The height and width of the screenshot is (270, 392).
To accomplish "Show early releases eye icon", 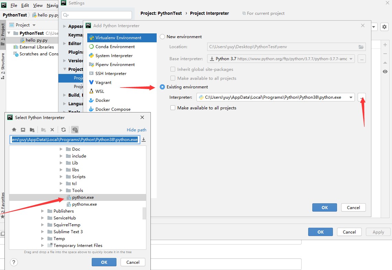I will [x=385, y=72].
